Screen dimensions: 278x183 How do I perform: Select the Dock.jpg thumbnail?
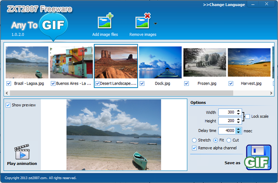pyautogui.click(x=160, y=62)
